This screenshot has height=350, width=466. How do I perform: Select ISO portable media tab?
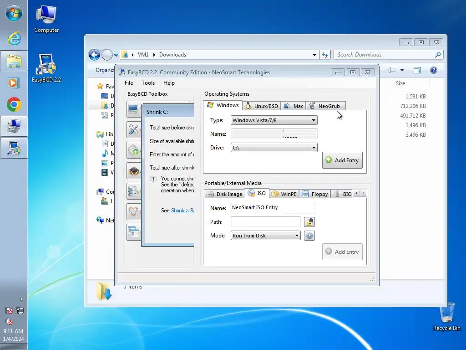(257, 193)
